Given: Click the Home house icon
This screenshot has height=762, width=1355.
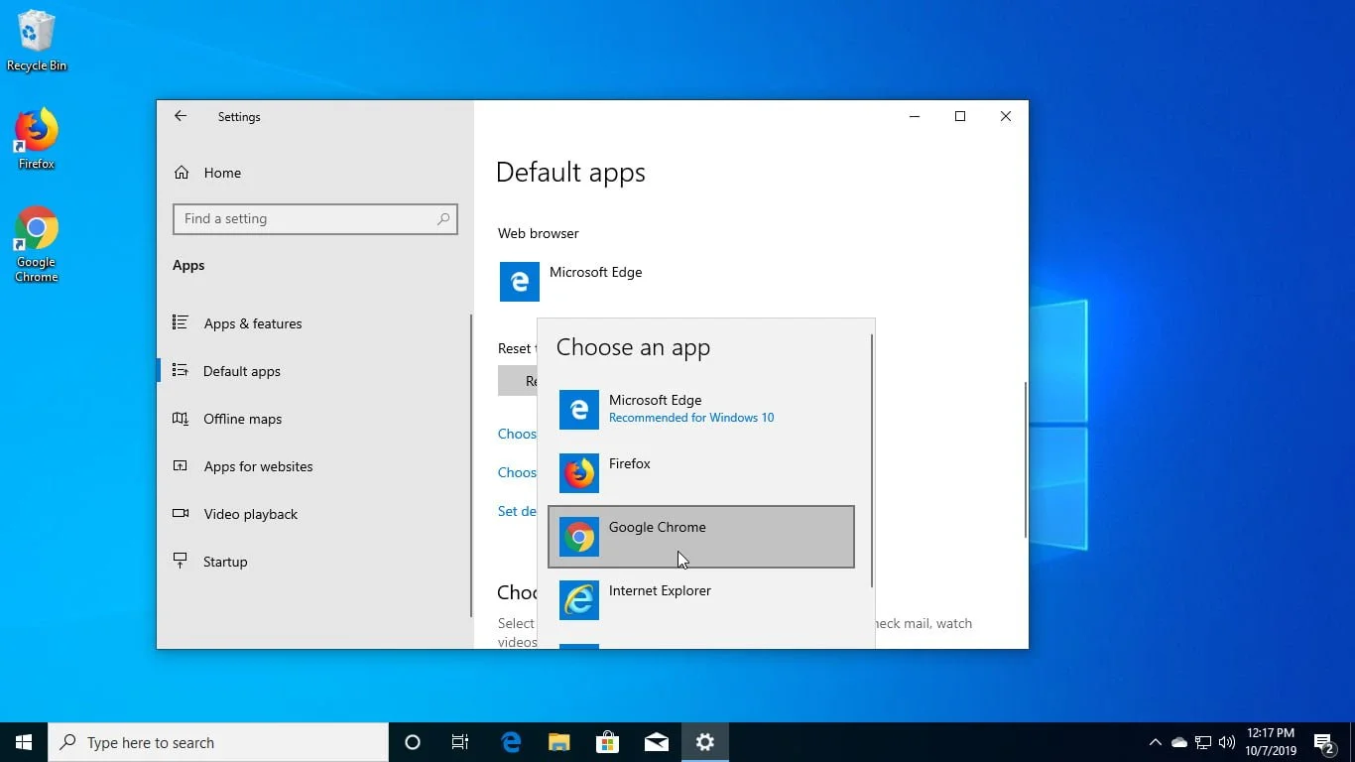Looking at the screenshot, I should [x=182, y=172].
